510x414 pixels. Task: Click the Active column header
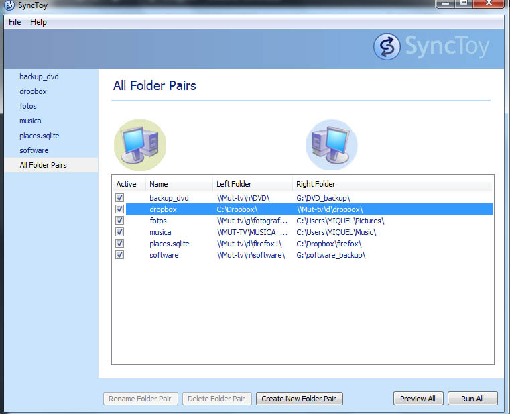coord(129,184)
